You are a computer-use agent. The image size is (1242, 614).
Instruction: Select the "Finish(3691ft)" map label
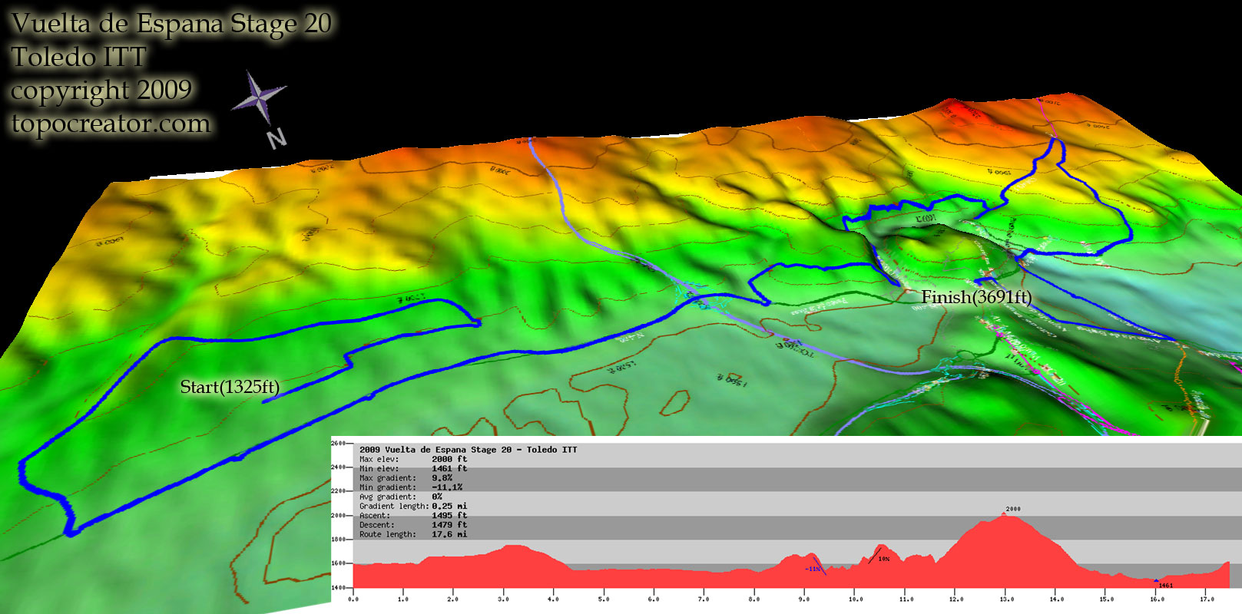[x=976, y=297]
